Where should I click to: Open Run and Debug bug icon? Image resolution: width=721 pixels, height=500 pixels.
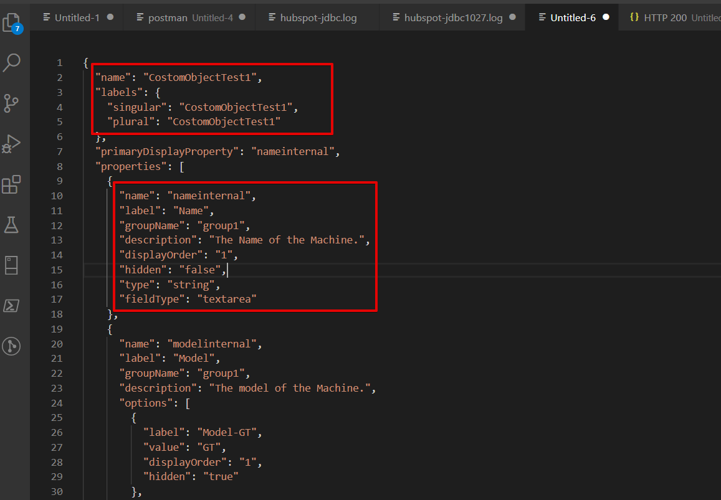pos(11,144)
